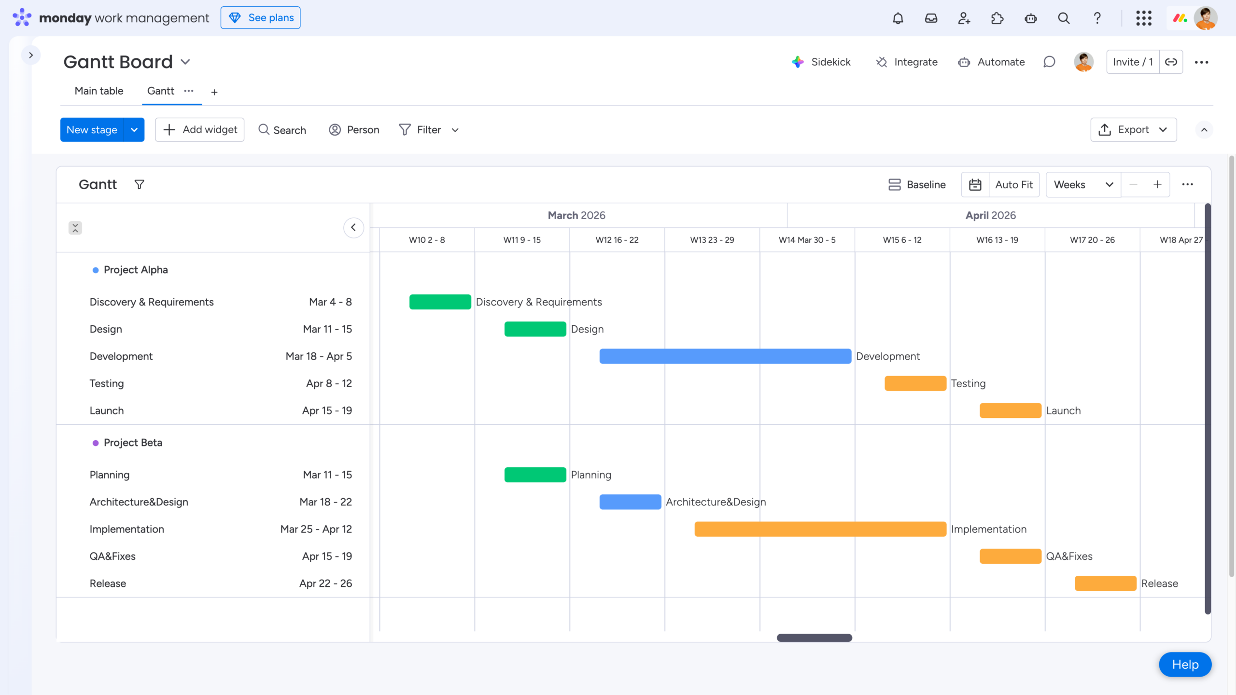The width and height of the screenshot is (1236, 695).
Task: Switch to the Main table tab
Action: tap(98, 91)
